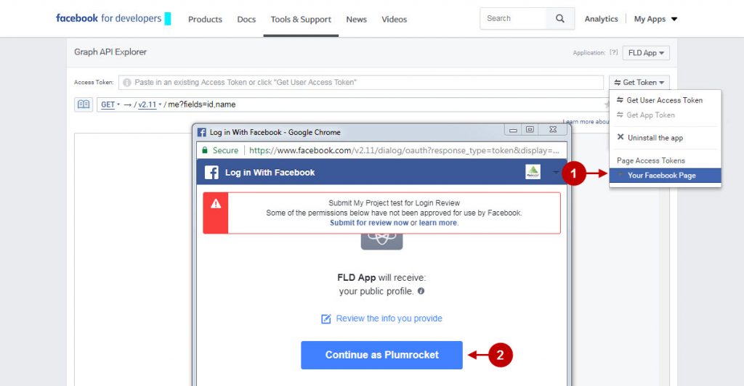
Task: Open the API reference book icon
Action: (x=84, y=104)
